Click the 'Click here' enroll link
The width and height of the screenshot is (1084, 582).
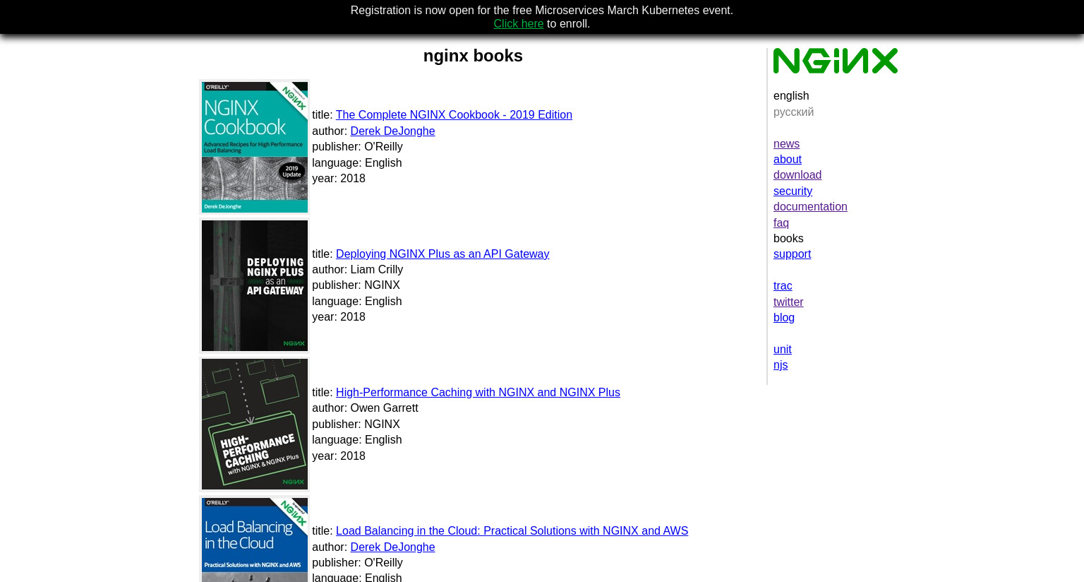pyautogui.click(x=518, y=23)
